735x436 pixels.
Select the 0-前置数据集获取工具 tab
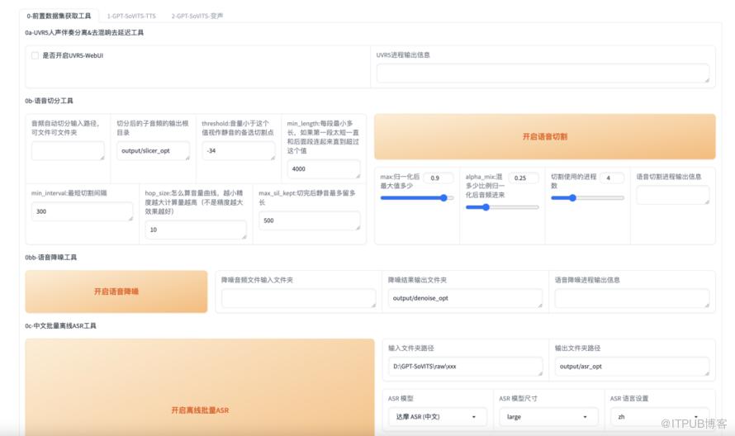(x=59, y=16)
